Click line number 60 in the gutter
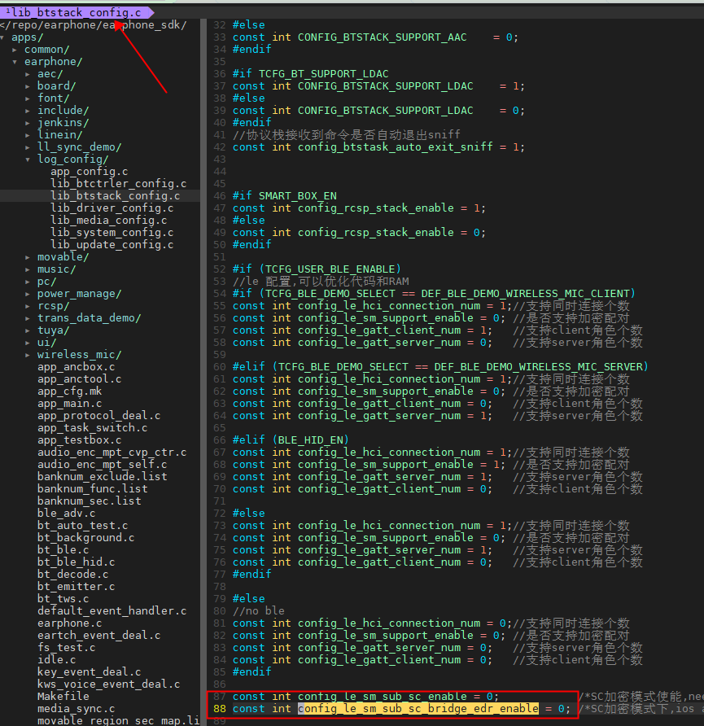 (220, 367)
